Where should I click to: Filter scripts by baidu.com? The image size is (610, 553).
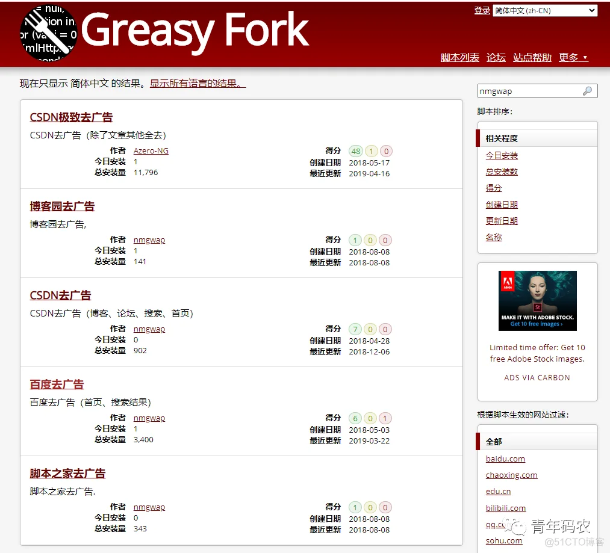coord(505,459)
